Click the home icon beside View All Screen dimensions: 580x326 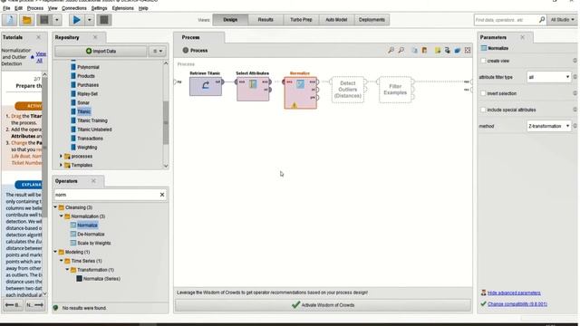pyautogui.click(x=33, y=57)
